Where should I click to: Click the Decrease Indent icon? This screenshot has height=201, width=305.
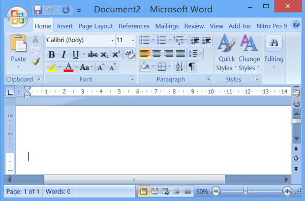click(x=195, y=40)
